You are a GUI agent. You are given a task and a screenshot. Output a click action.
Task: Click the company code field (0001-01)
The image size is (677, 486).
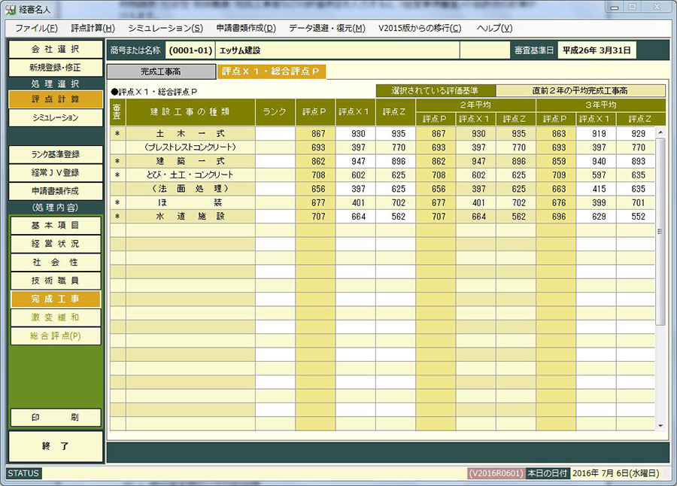pyautogui.click(x=190, y=50)
